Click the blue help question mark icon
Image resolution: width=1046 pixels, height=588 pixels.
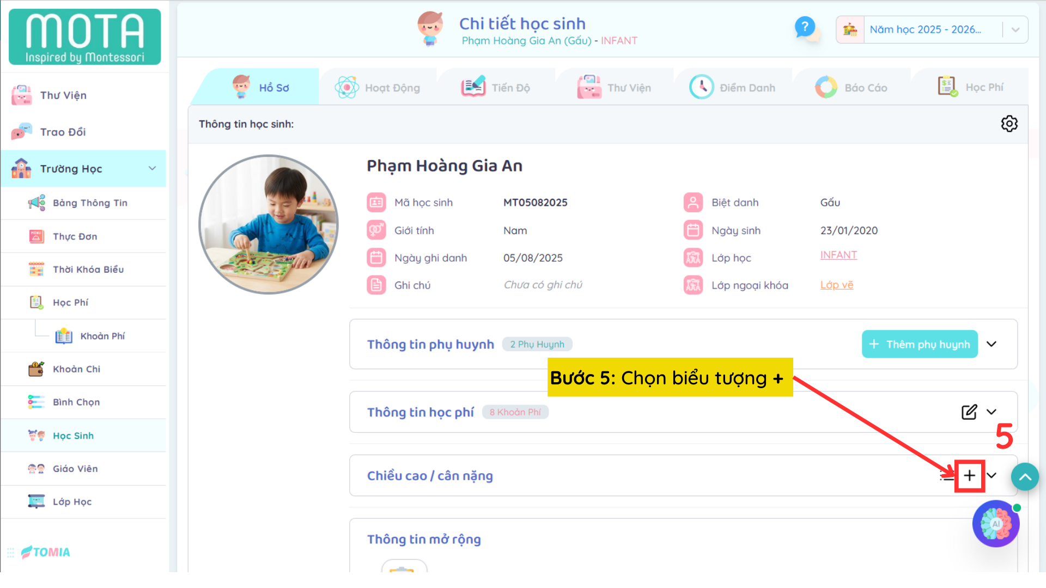(x=805, y=27)
